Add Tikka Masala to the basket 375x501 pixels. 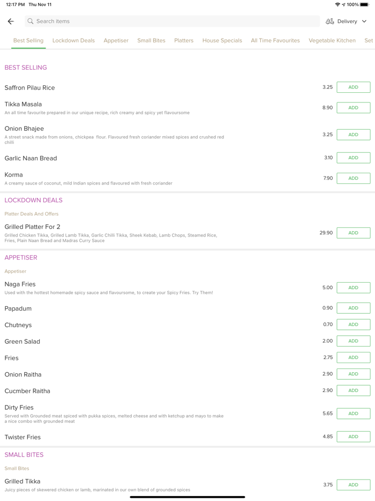tap(353, 108)
